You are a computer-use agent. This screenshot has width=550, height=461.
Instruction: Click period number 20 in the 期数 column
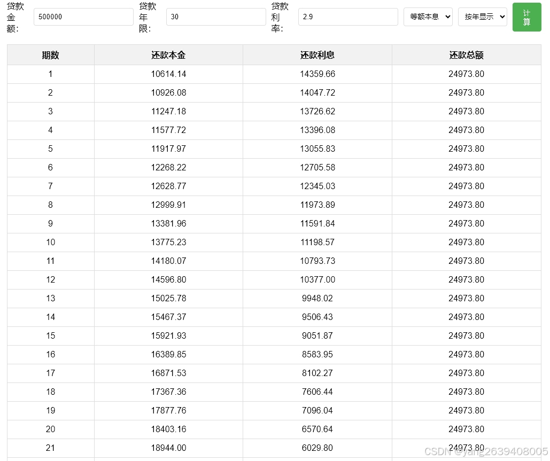click(x=50, y=429)
